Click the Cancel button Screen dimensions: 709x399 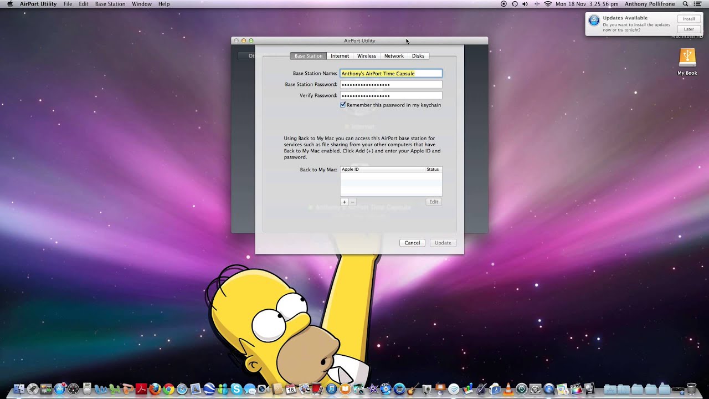(x=412, y=243)
